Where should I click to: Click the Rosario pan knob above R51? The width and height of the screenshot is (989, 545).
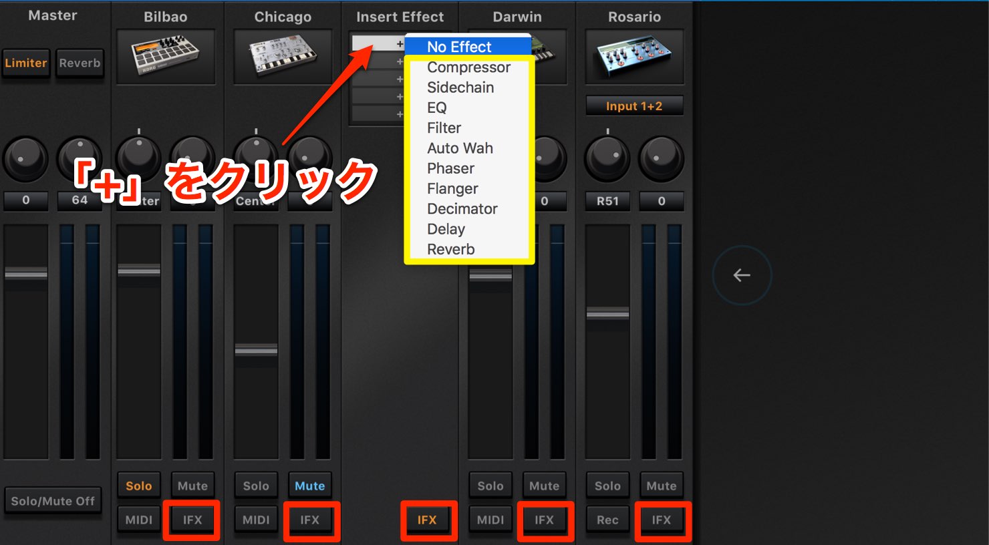(607, 159)
